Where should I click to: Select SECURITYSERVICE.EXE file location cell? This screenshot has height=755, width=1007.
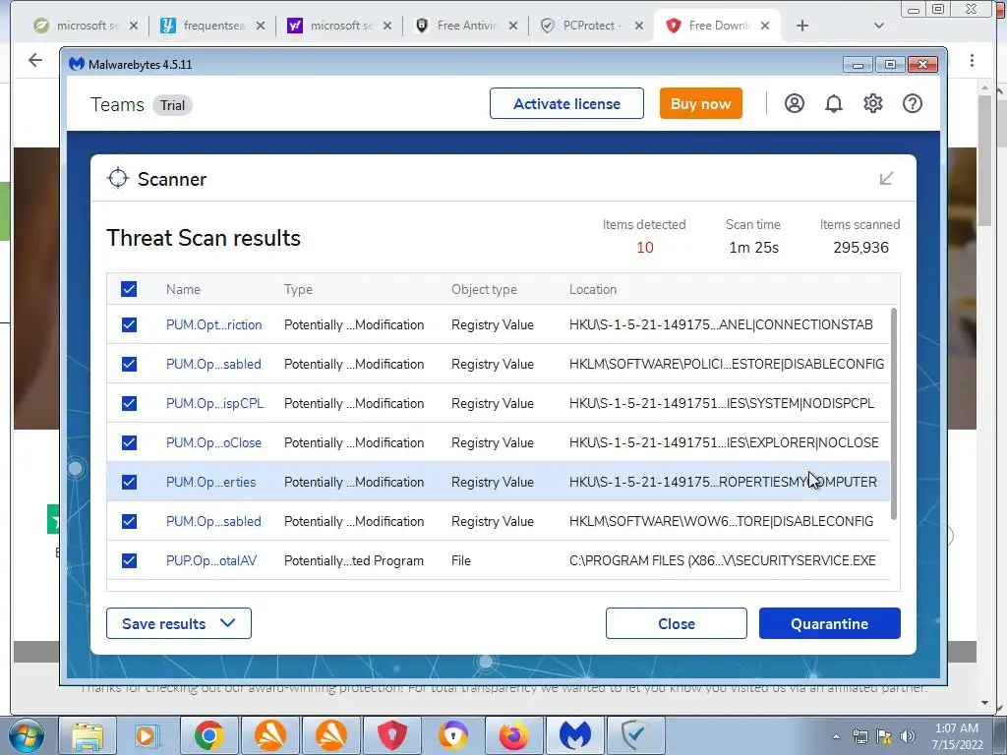coord(723,560)
